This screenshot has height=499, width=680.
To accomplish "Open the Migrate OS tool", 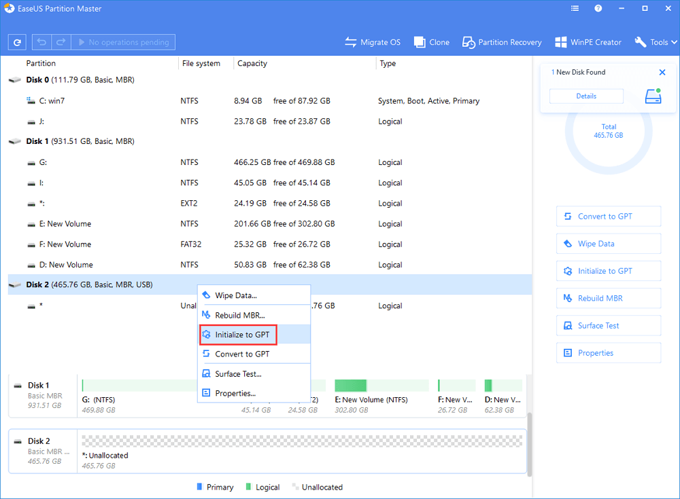I will click(372, 42).
